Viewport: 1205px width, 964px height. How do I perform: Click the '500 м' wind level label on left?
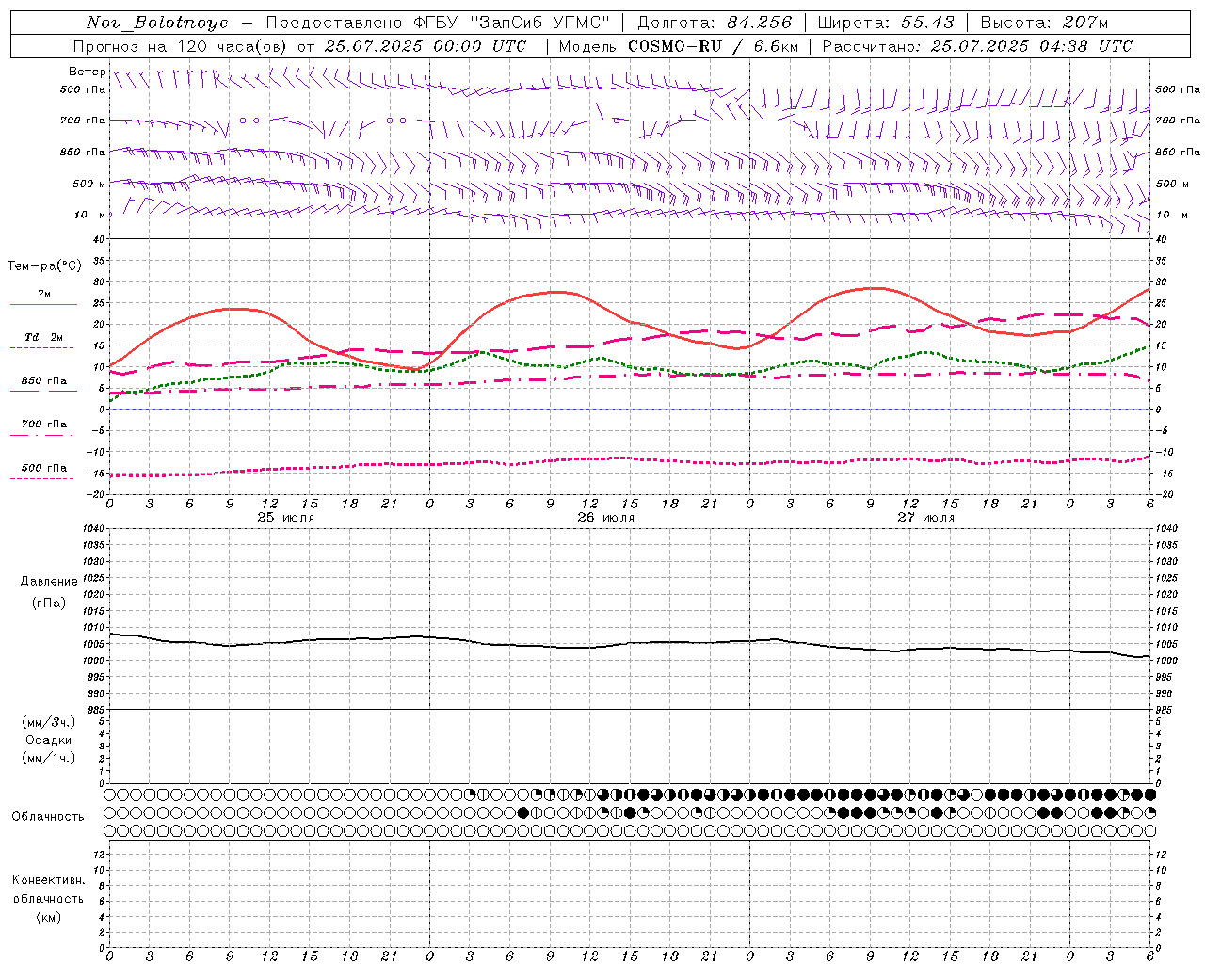89,184
